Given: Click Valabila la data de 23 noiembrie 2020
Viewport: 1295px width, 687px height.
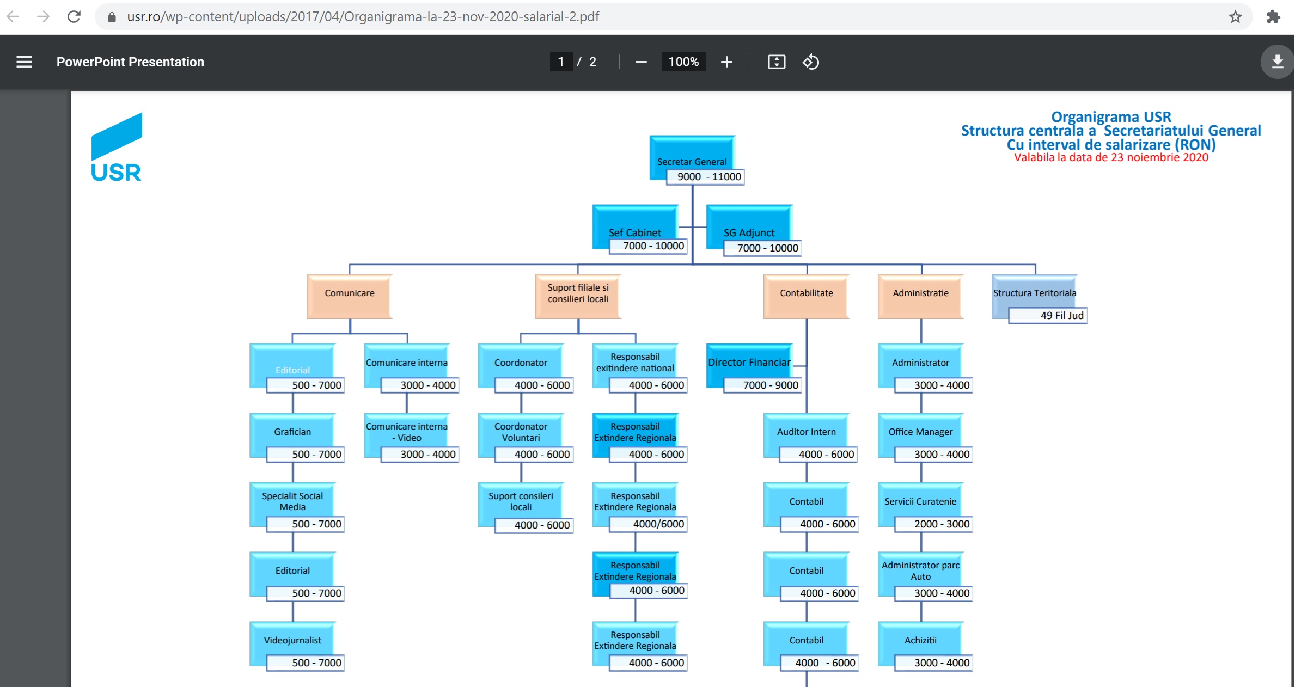Looking at the screenshot, I should tap(1111, 157).
